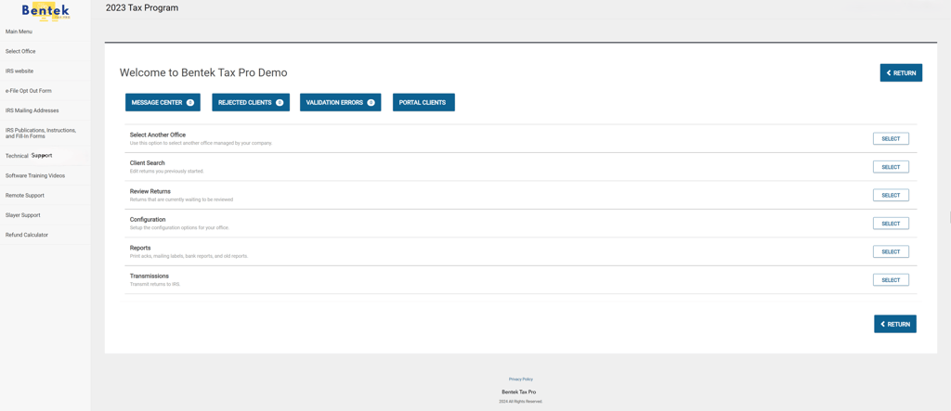Click 'Edit returns you previously started.' description
Image resolution: width=951 pixels, height=411 pixels.
167,171
